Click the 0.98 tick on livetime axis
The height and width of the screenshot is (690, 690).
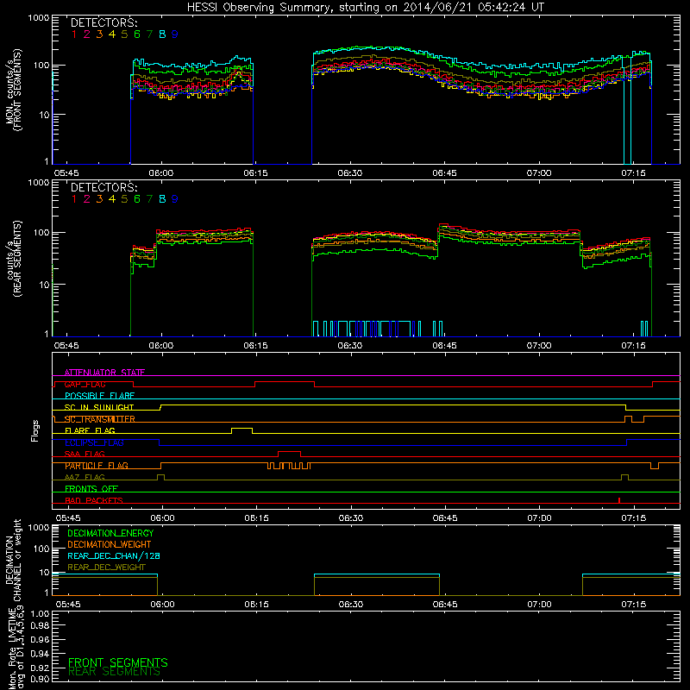(x=40, y=626)
